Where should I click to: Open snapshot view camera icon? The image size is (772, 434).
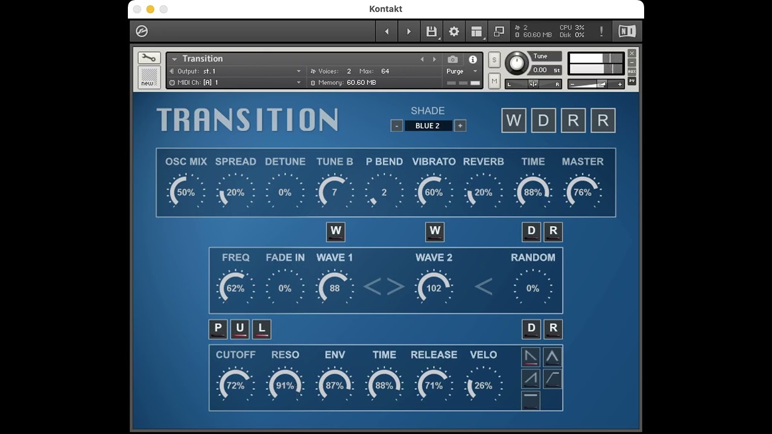(453, 59)
